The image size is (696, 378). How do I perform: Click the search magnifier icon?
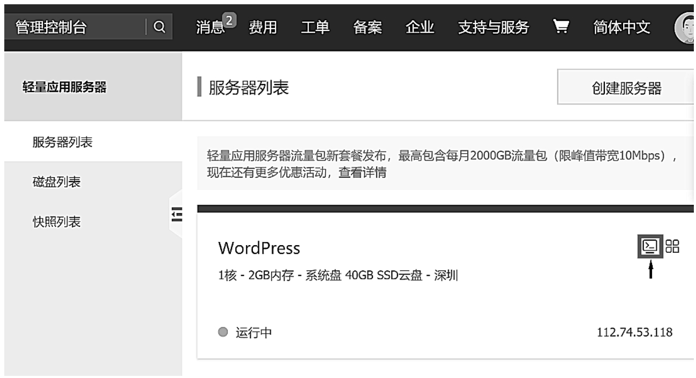[x=159, y=28]
